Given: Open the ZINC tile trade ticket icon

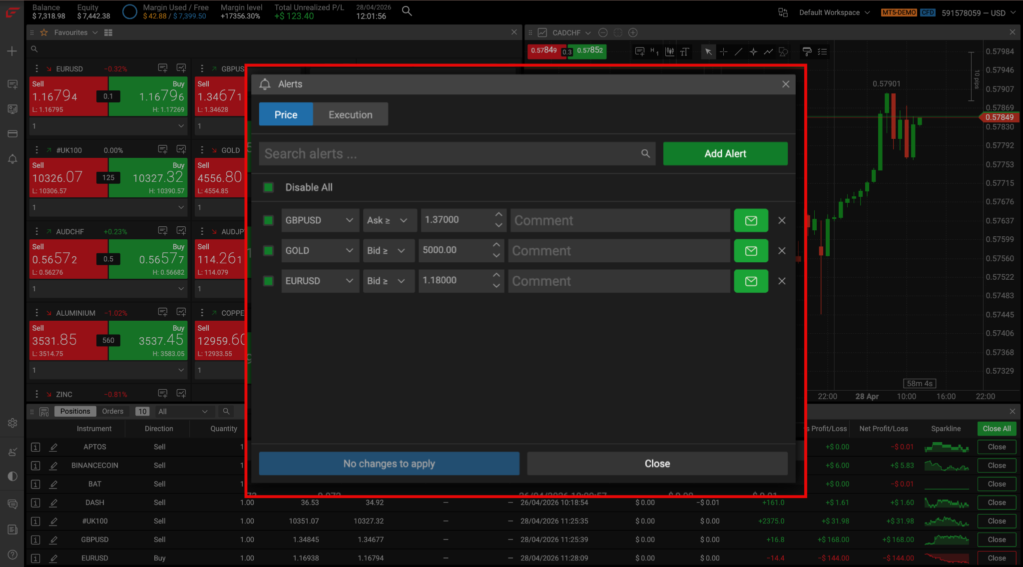Looking at the screenshot, I should pyautogui.click(x=163, y=394).
